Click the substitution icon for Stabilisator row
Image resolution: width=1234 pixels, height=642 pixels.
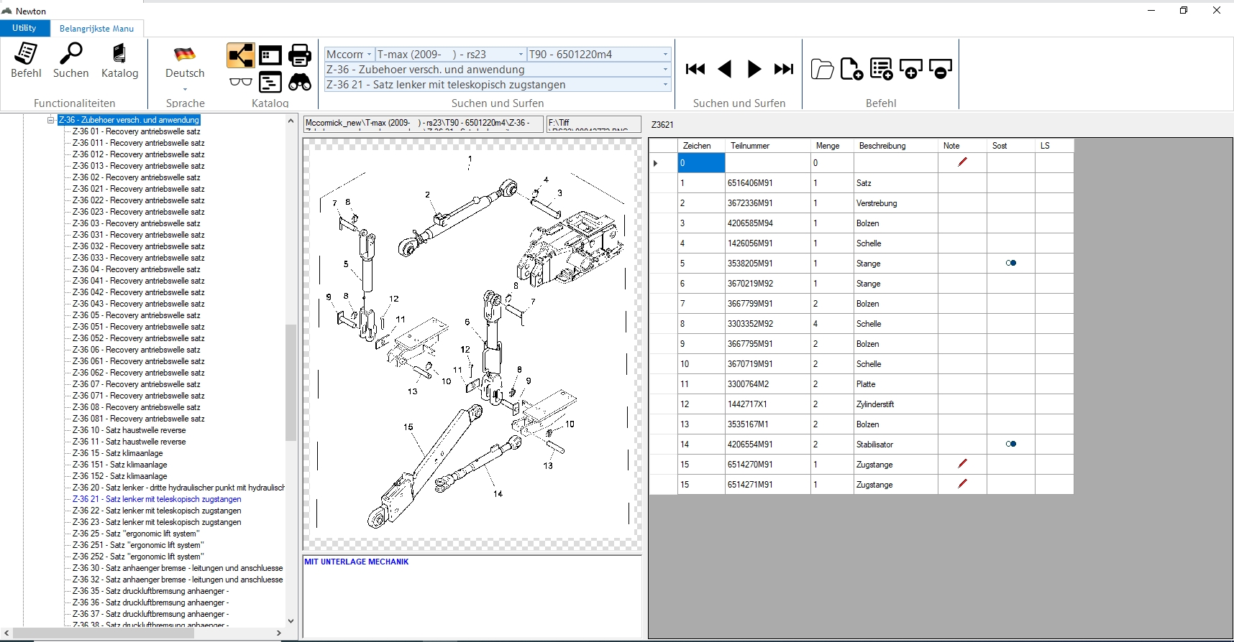1011,444
